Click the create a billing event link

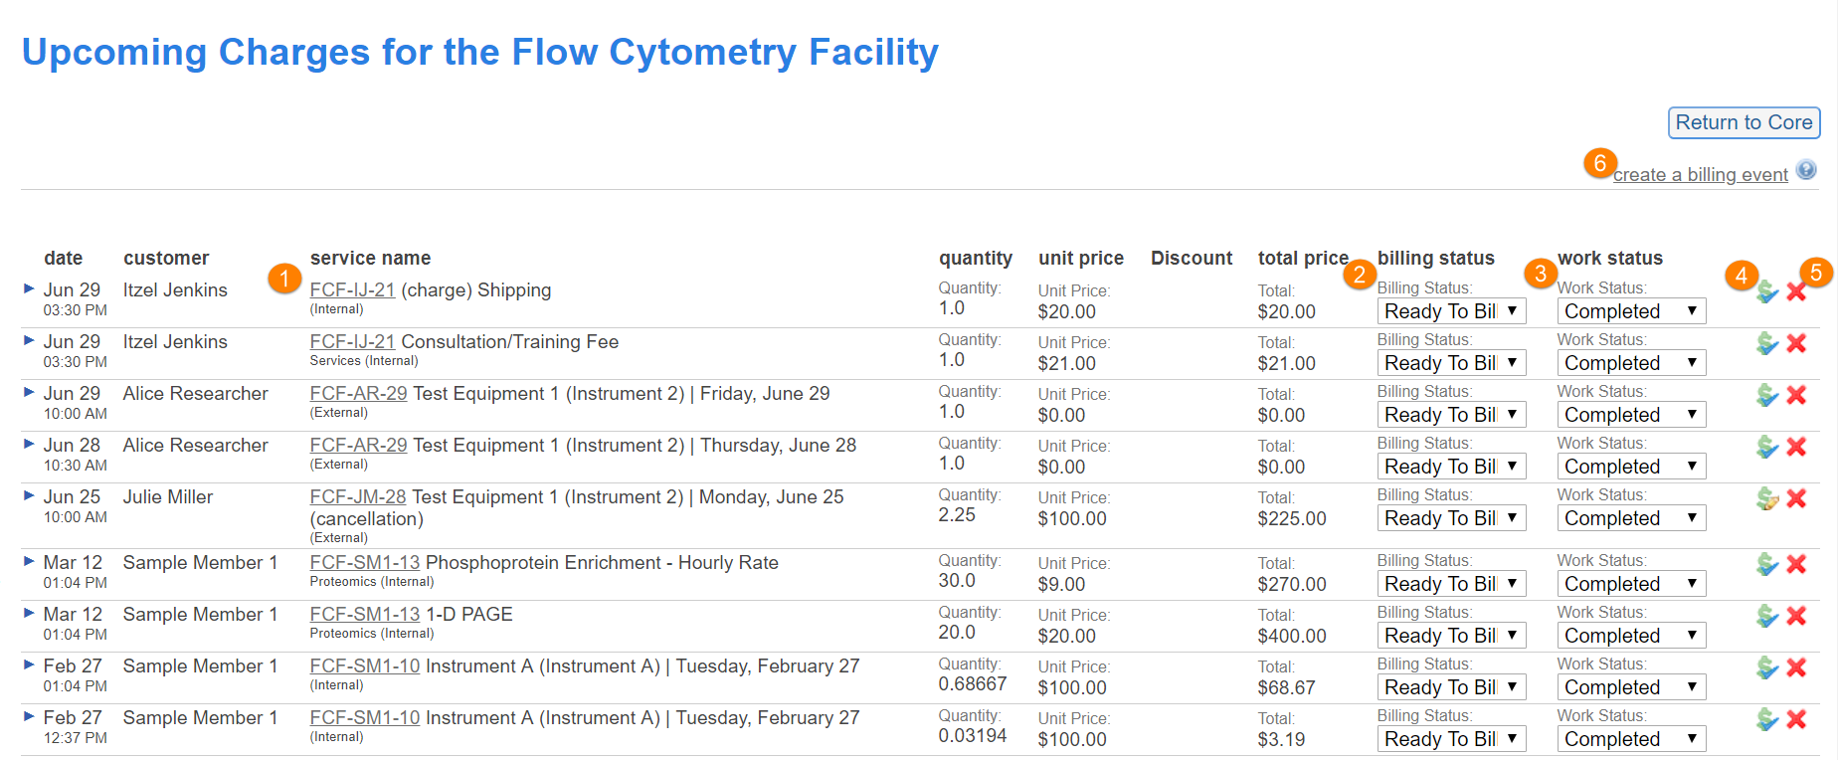coord(1700,175)
